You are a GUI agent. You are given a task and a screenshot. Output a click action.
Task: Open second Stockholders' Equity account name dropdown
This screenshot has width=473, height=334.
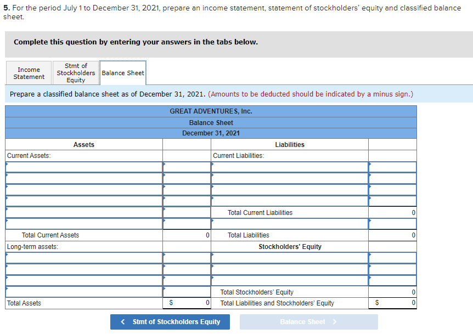pos(290,269)
